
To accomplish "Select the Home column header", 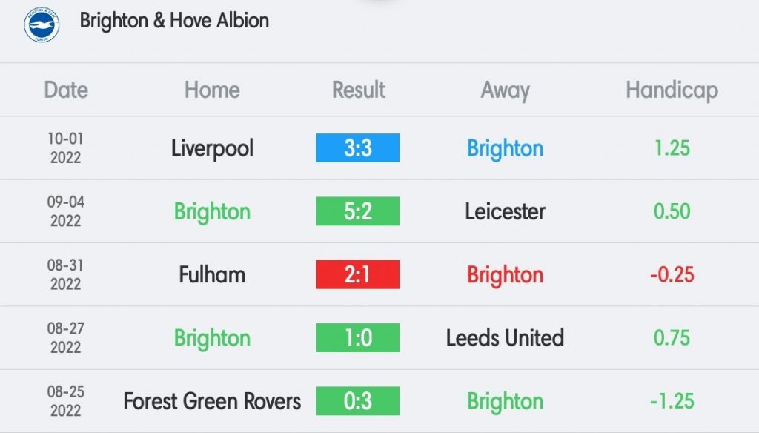I will pyautogui.click(x=212, y=90).
